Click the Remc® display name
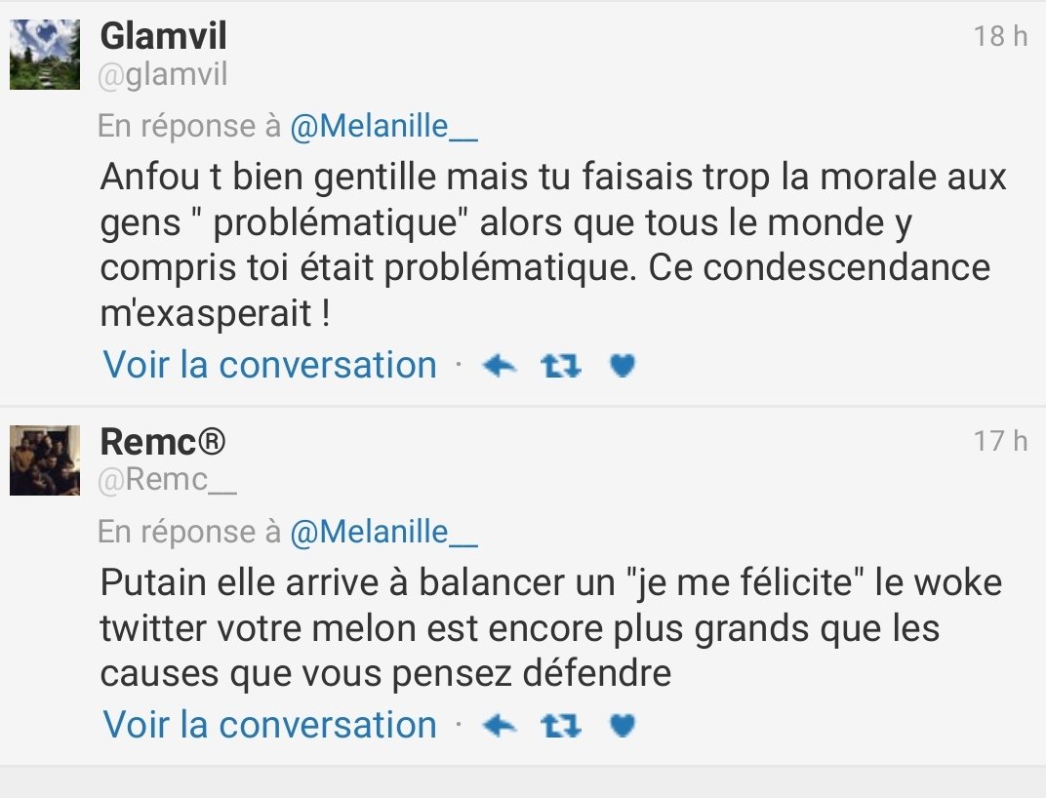1046x798 pixels. tap(163, 442)
